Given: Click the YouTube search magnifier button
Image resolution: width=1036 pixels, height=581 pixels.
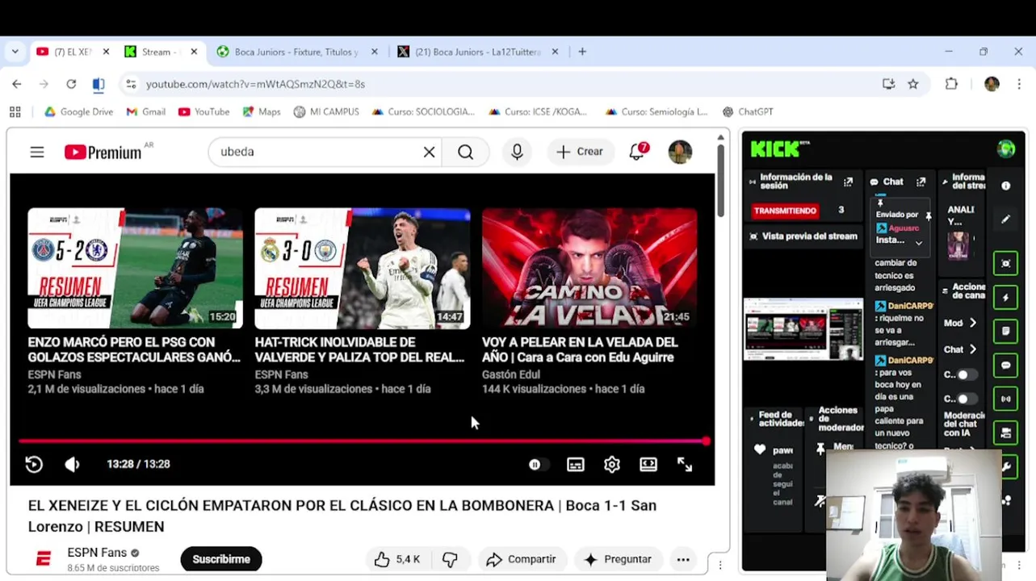Looking at the screenshot, I should [x=466, y=152].
